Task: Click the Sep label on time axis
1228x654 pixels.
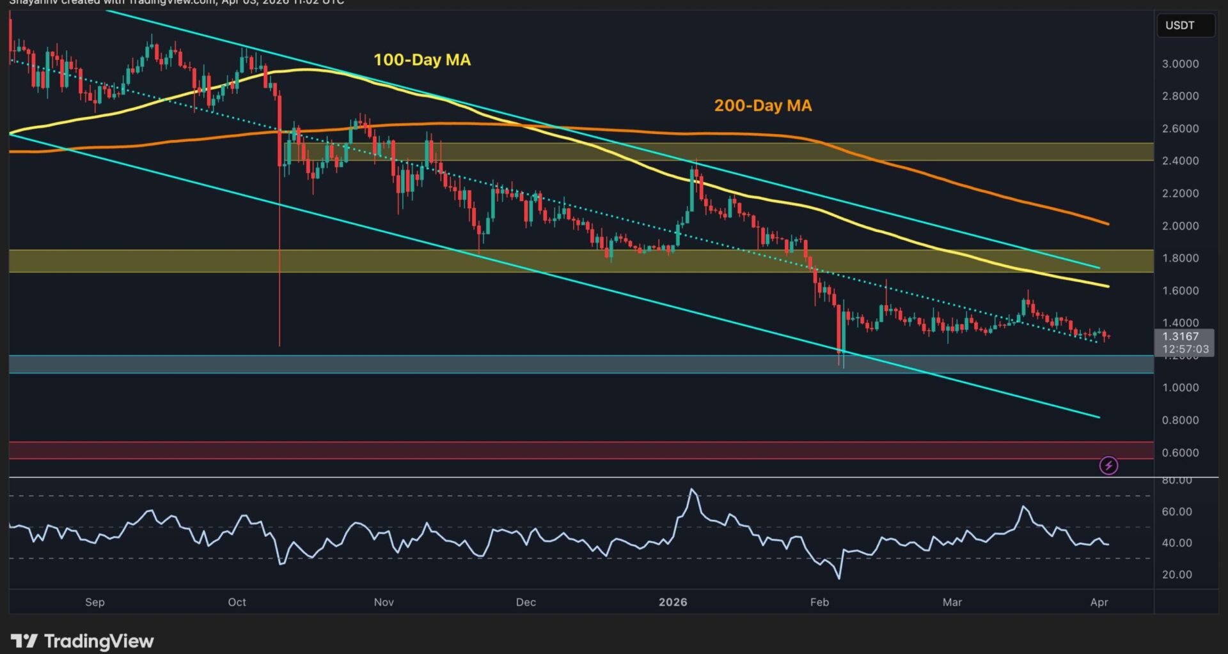Action: click(x=95, y=602)
